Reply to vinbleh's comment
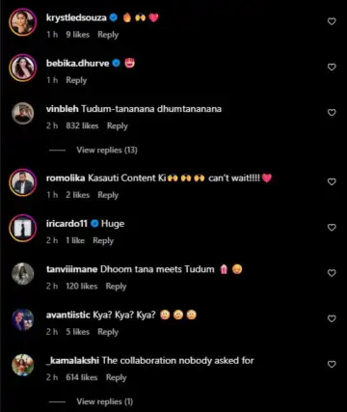 click(x=118, y=126)
